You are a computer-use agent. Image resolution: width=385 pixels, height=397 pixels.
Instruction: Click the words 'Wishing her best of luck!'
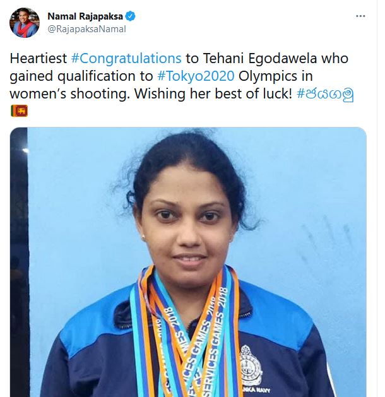click(213, 94)
